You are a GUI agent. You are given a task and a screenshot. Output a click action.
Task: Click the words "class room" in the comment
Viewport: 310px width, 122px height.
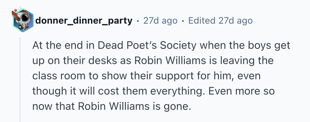[x=56, y=76]
